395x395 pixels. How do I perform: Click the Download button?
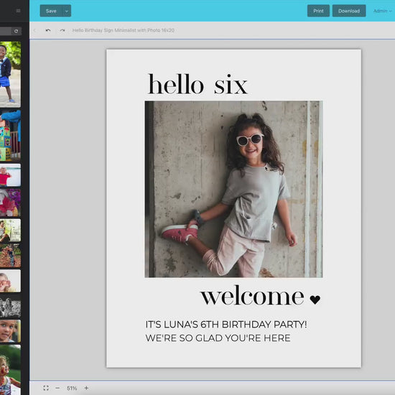pyautogui.click(x=349, y=11)
